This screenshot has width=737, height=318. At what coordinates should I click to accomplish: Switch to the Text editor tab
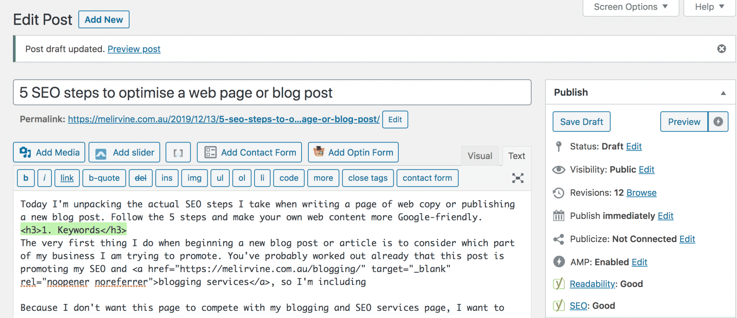[516, 156]
